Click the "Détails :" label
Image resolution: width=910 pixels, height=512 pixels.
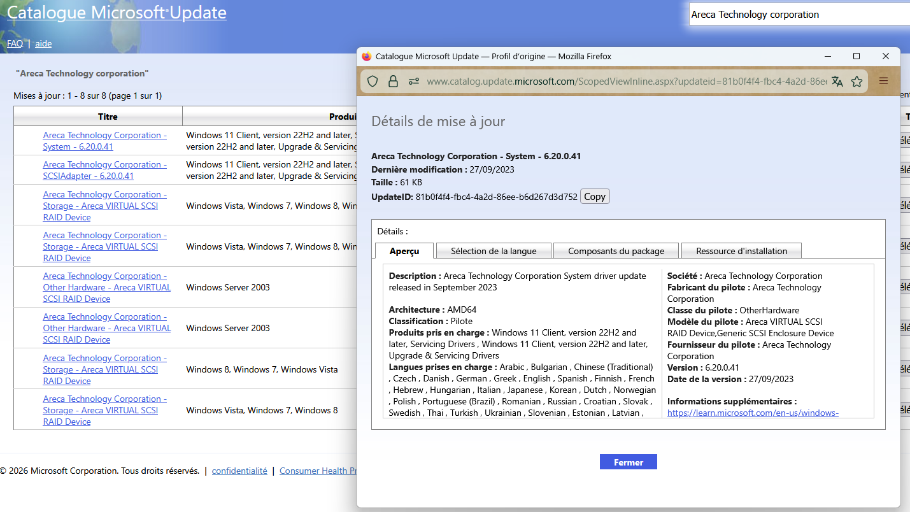(x=392, y=231)
